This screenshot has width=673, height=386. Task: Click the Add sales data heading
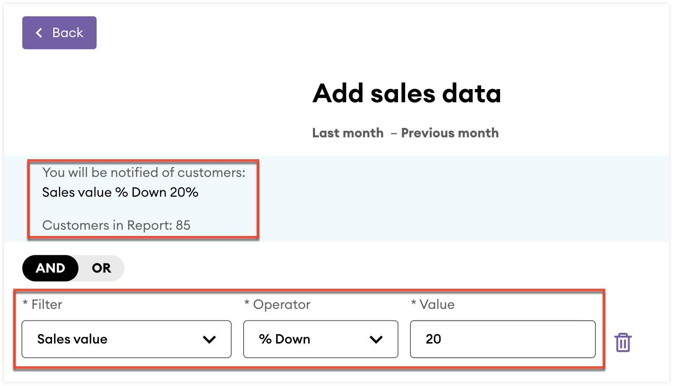coord(407,93)
